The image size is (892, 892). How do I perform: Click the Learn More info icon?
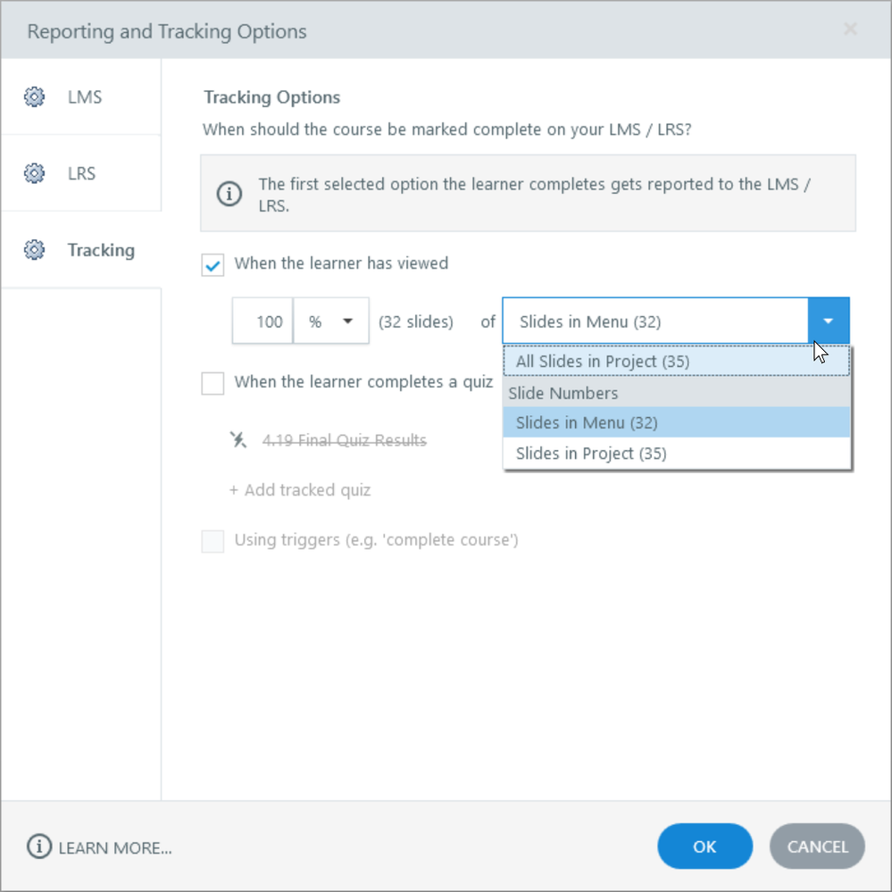pos(39,846)
